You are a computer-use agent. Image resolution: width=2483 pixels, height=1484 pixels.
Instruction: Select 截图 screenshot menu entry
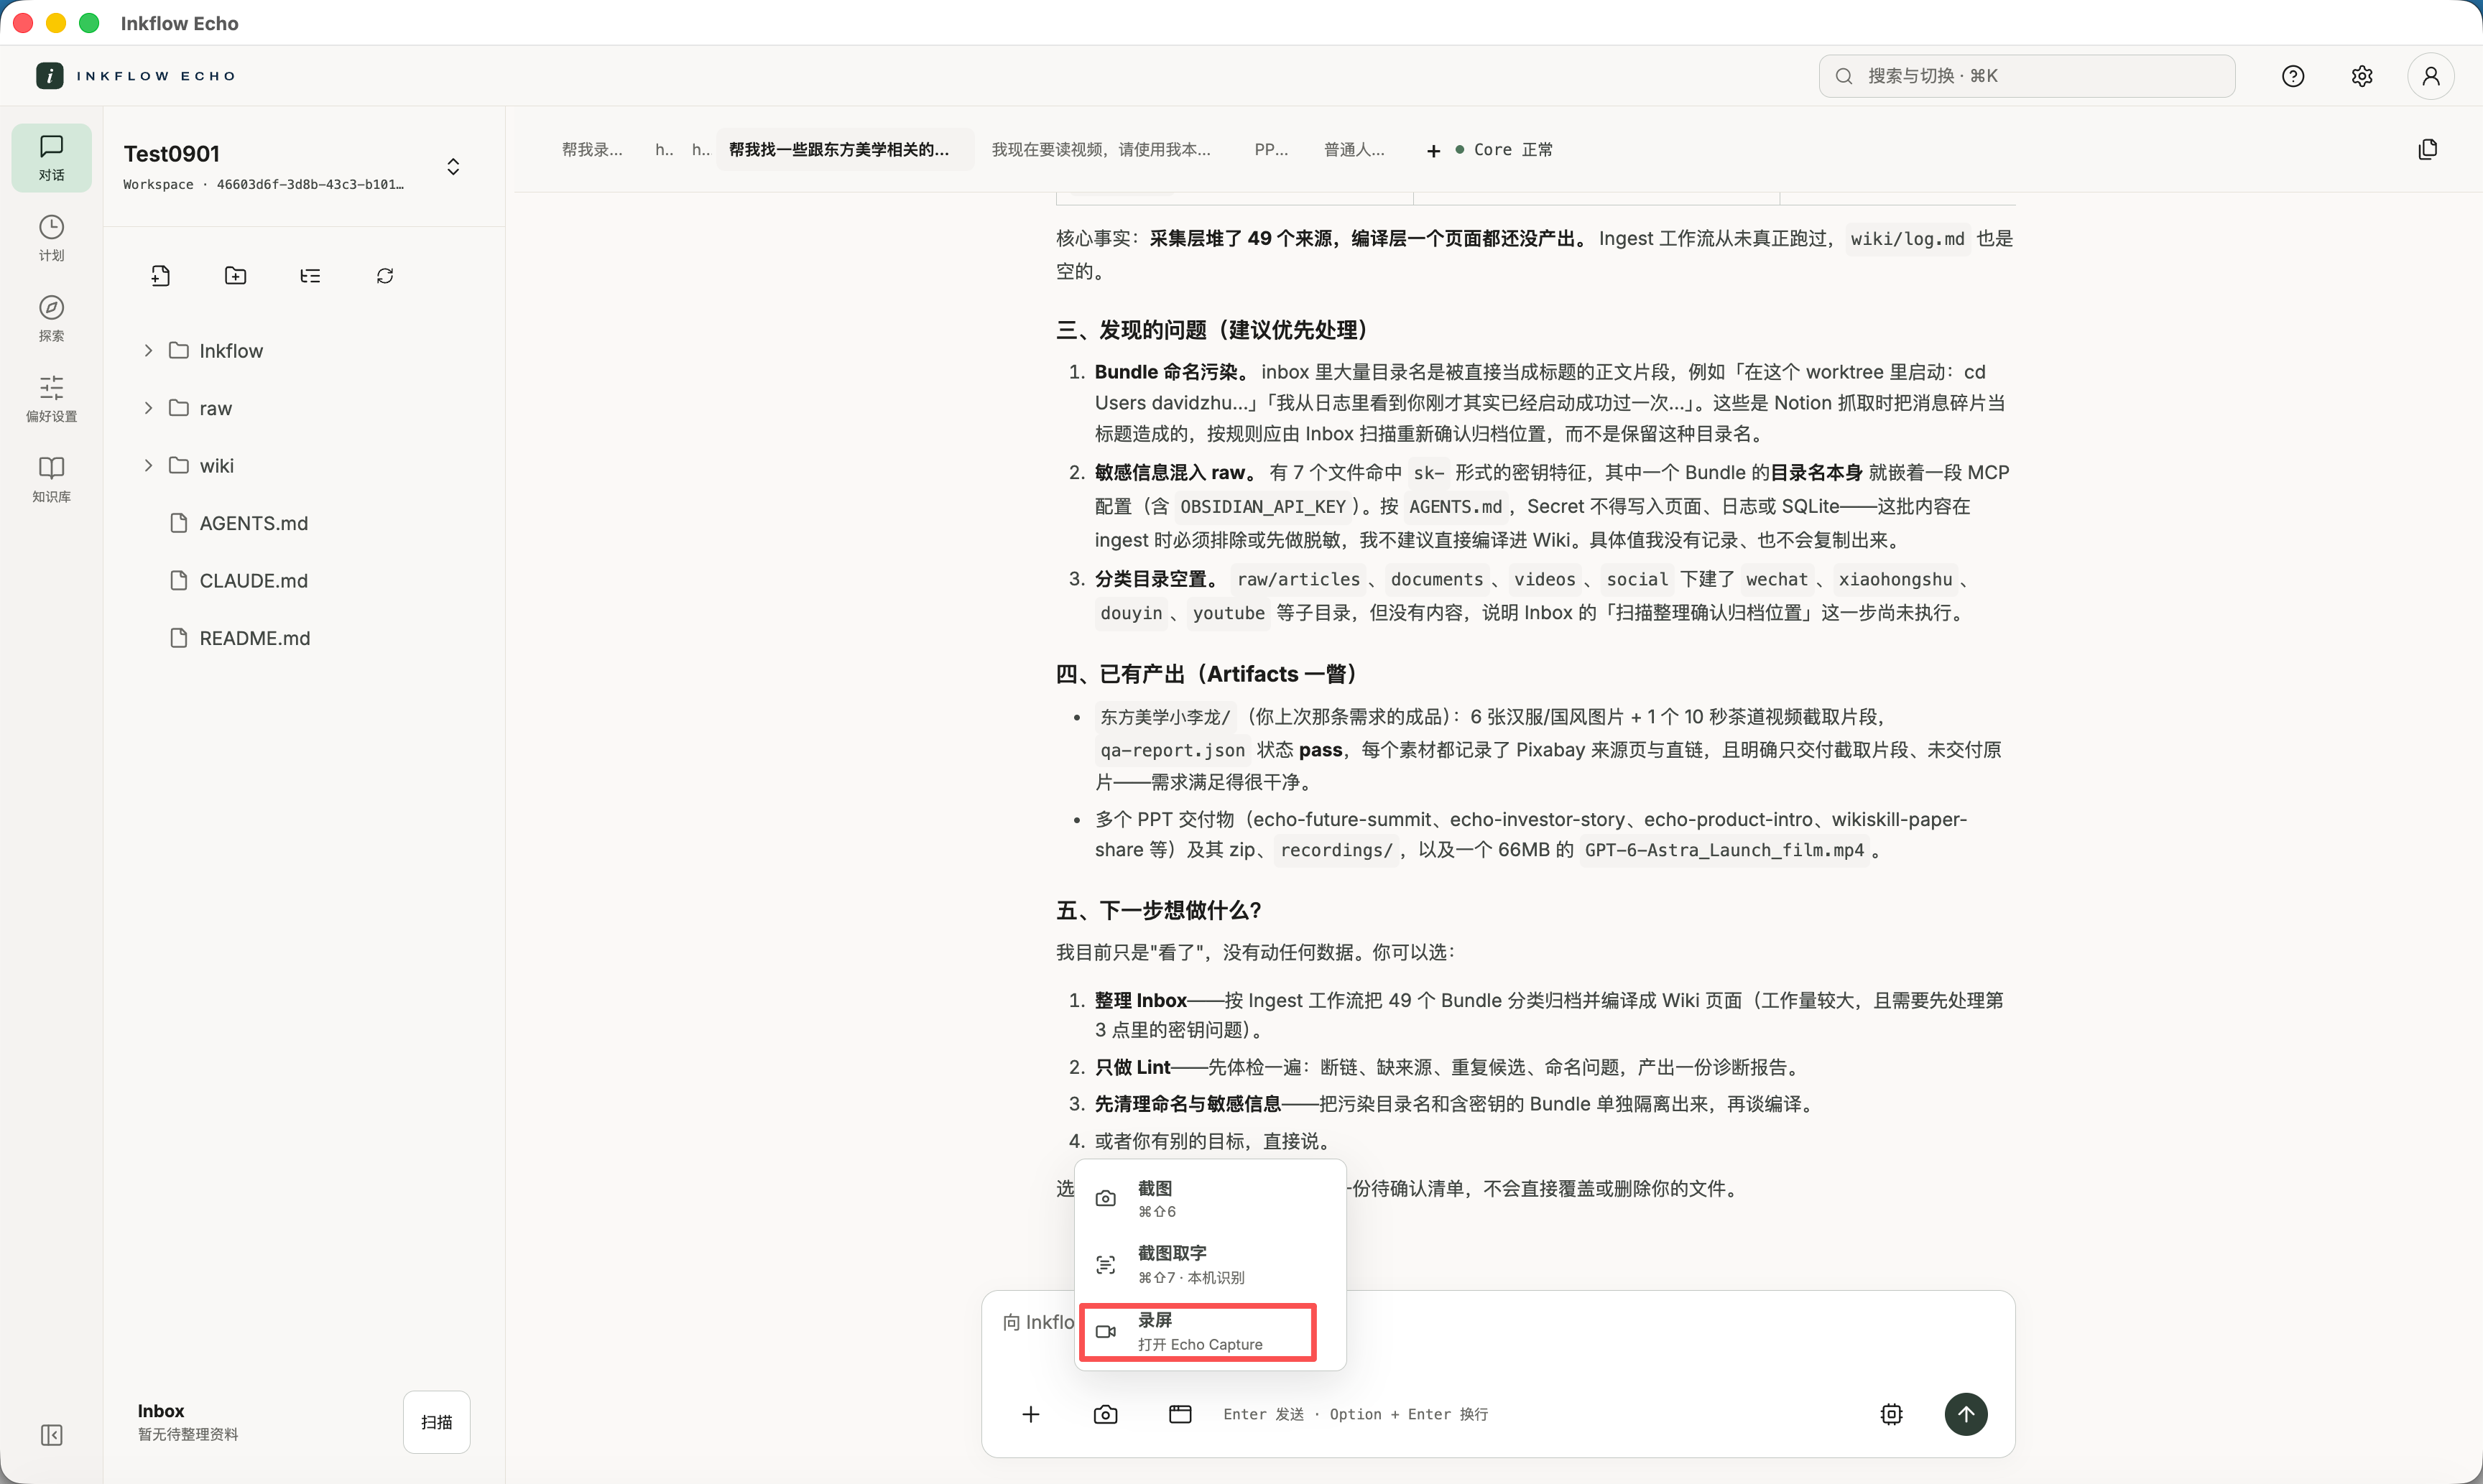1210,1198
